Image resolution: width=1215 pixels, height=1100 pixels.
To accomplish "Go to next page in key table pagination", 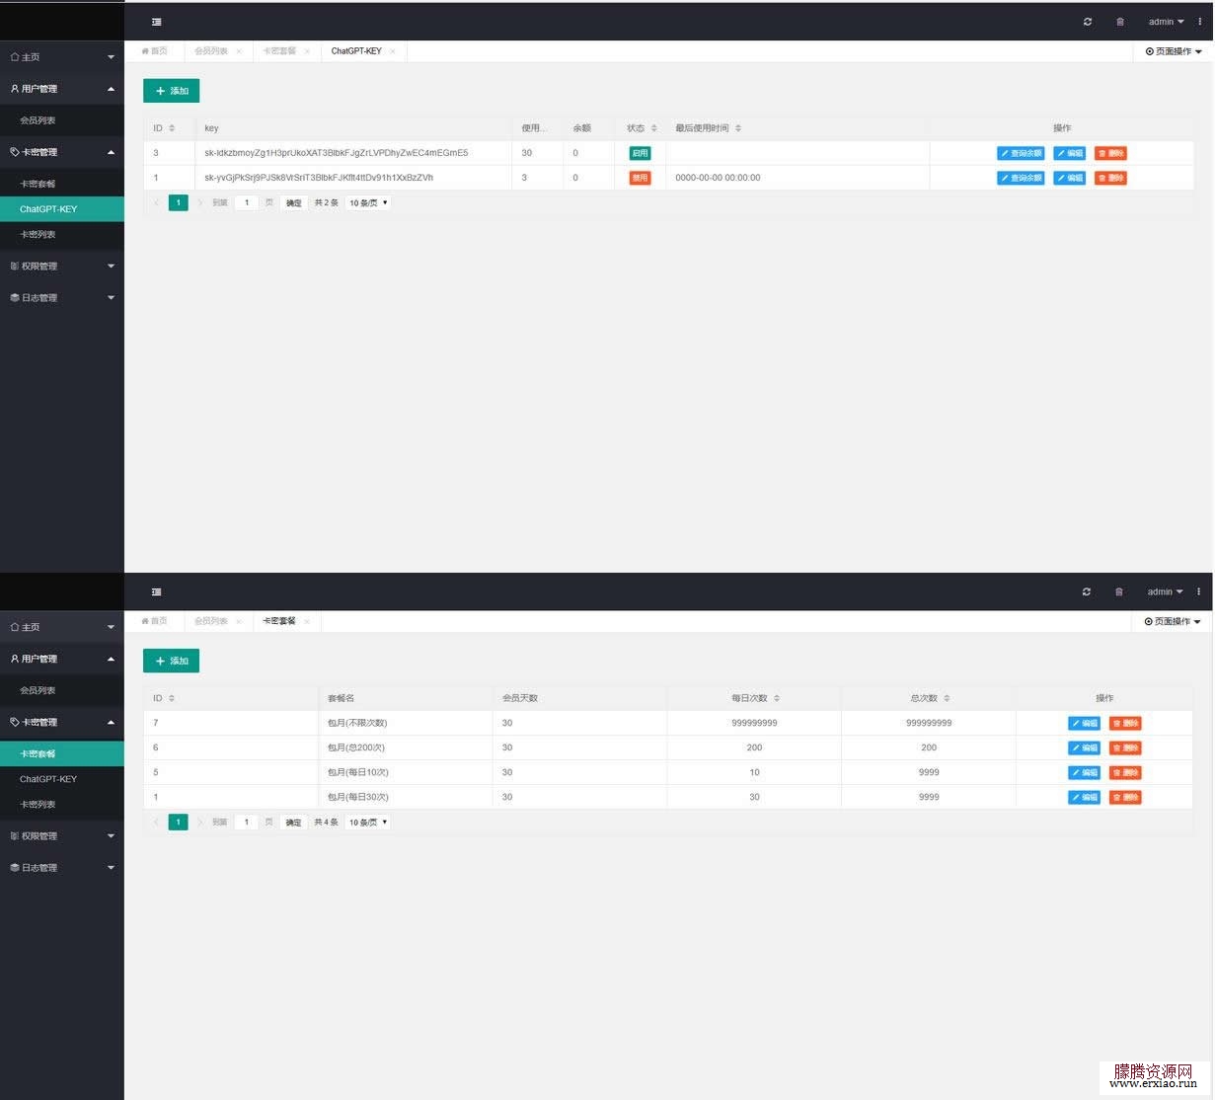I will pyautogui.click(x=199, y=202).
